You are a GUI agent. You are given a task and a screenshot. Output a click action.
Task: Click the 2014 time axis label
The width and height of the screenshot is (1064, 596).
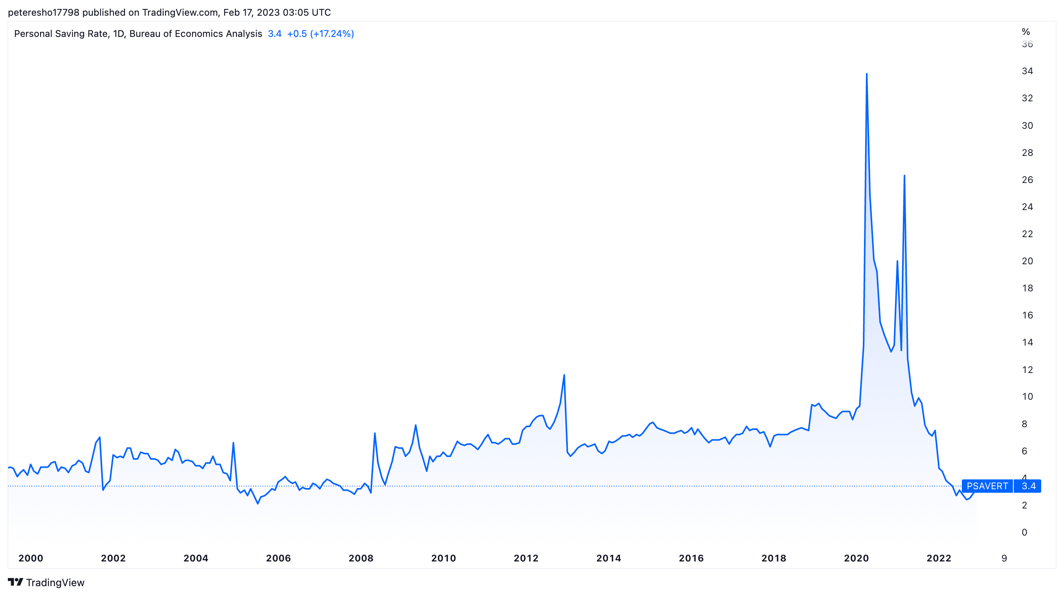click(608, 558)
